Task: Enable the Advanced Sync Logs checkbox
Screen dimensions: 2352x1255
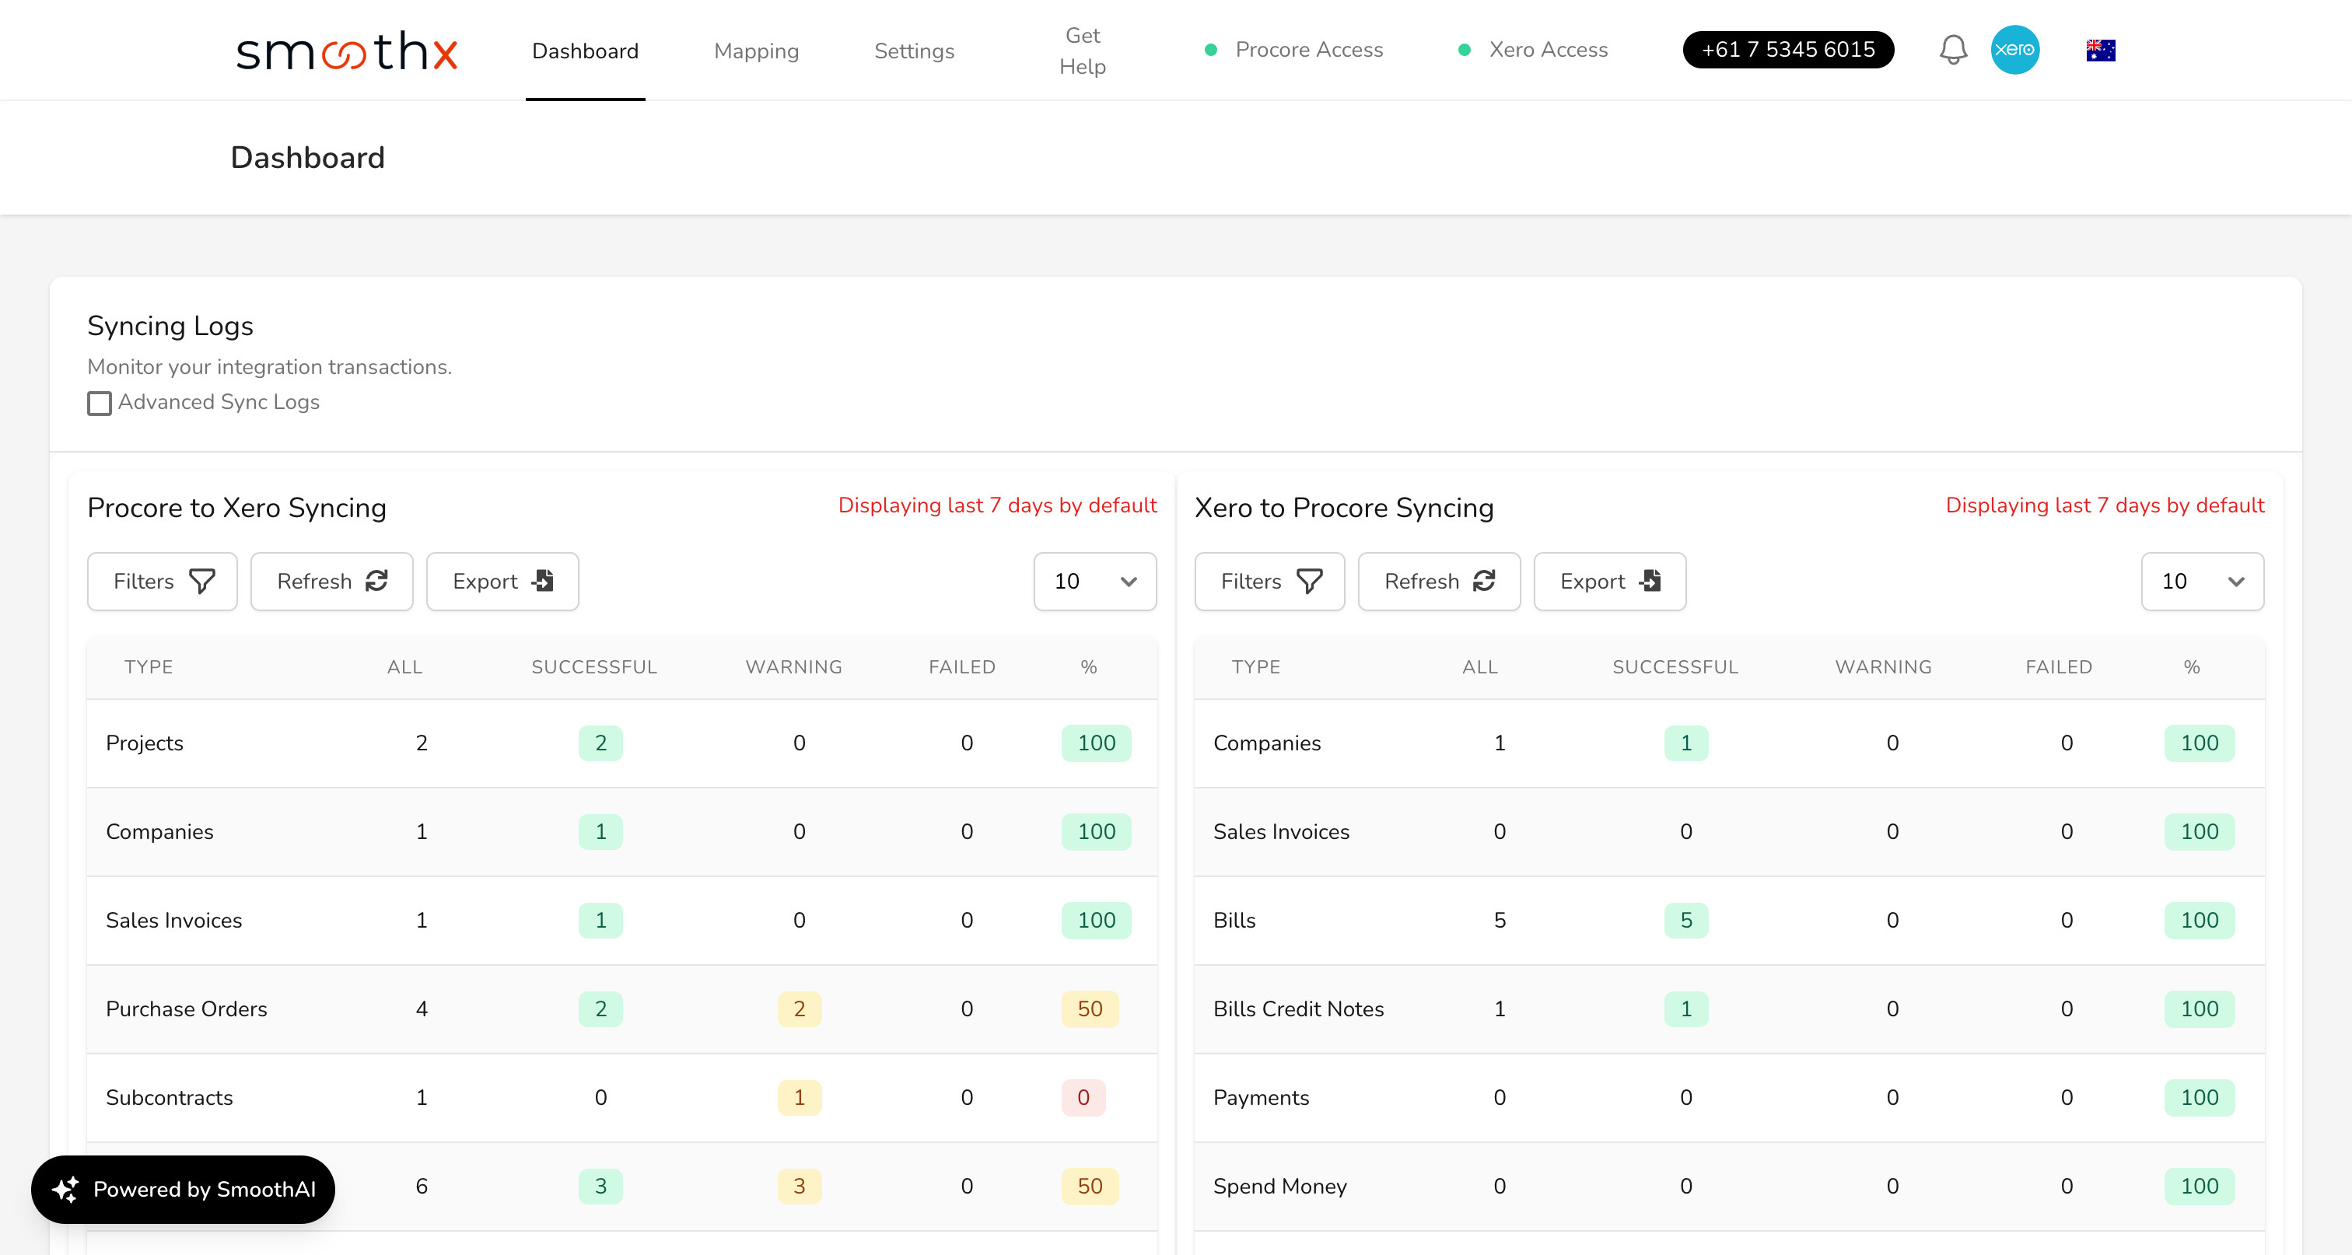Action: coord(100,403)
